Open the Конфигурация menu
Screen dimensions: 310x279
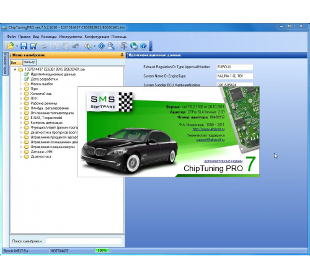97,37
